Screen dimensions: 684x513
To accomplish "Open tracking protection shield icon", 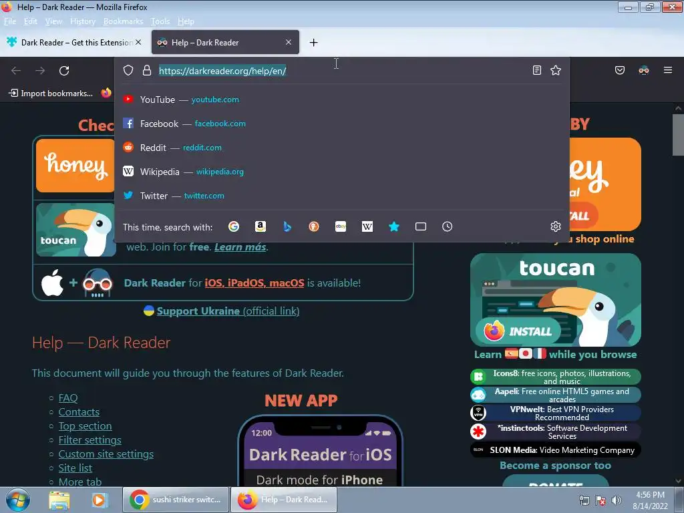I will click(x=128, y=70).
